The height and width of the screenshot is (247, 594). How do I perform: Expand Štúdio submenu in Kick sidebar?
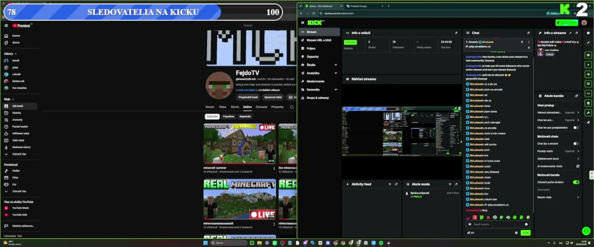tap(336, 65)
